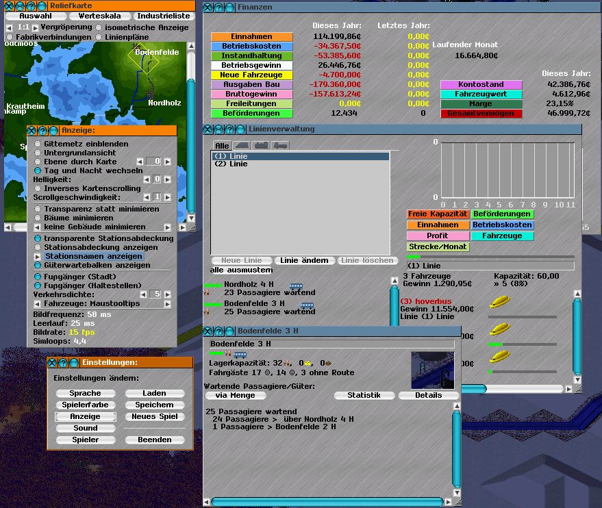Toggle the pink Profit chart swatch

point(437,236)
